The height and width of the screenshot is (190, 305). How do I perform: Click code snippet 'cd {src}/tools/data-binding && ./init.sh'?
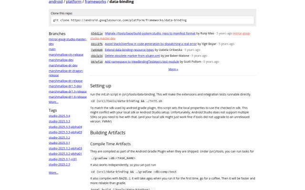coord(127,101)
